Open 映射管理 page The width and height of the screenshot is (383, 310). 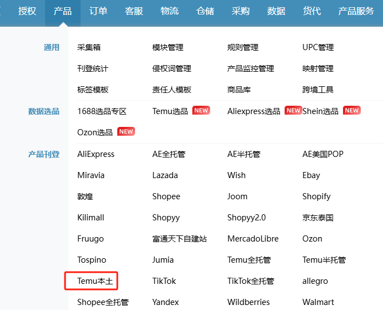(x=318, y=68)
